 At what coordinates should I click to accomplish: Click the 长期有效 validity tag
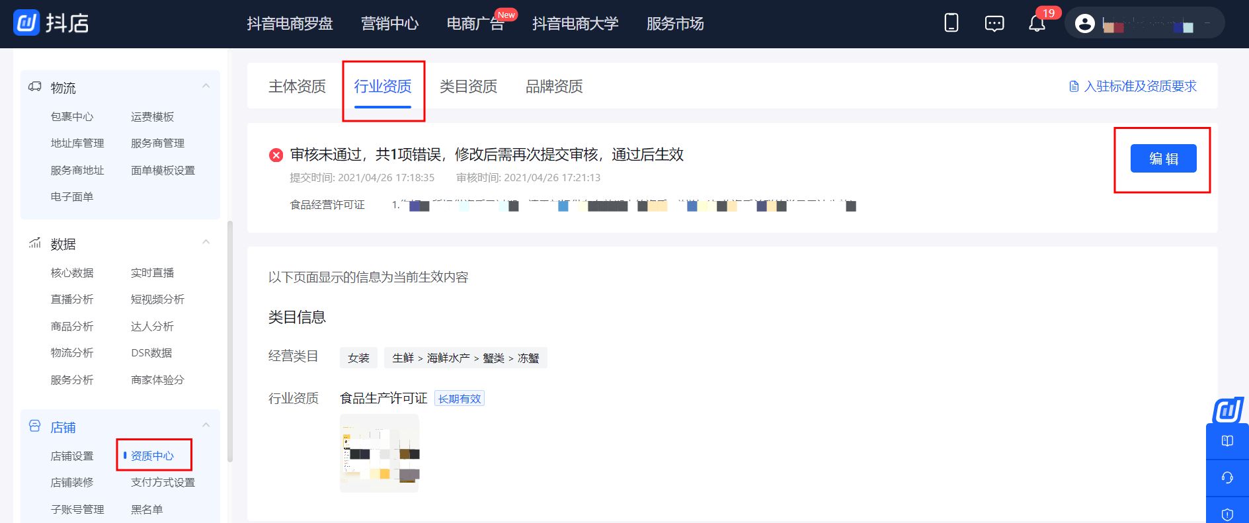tap(460, 399)
